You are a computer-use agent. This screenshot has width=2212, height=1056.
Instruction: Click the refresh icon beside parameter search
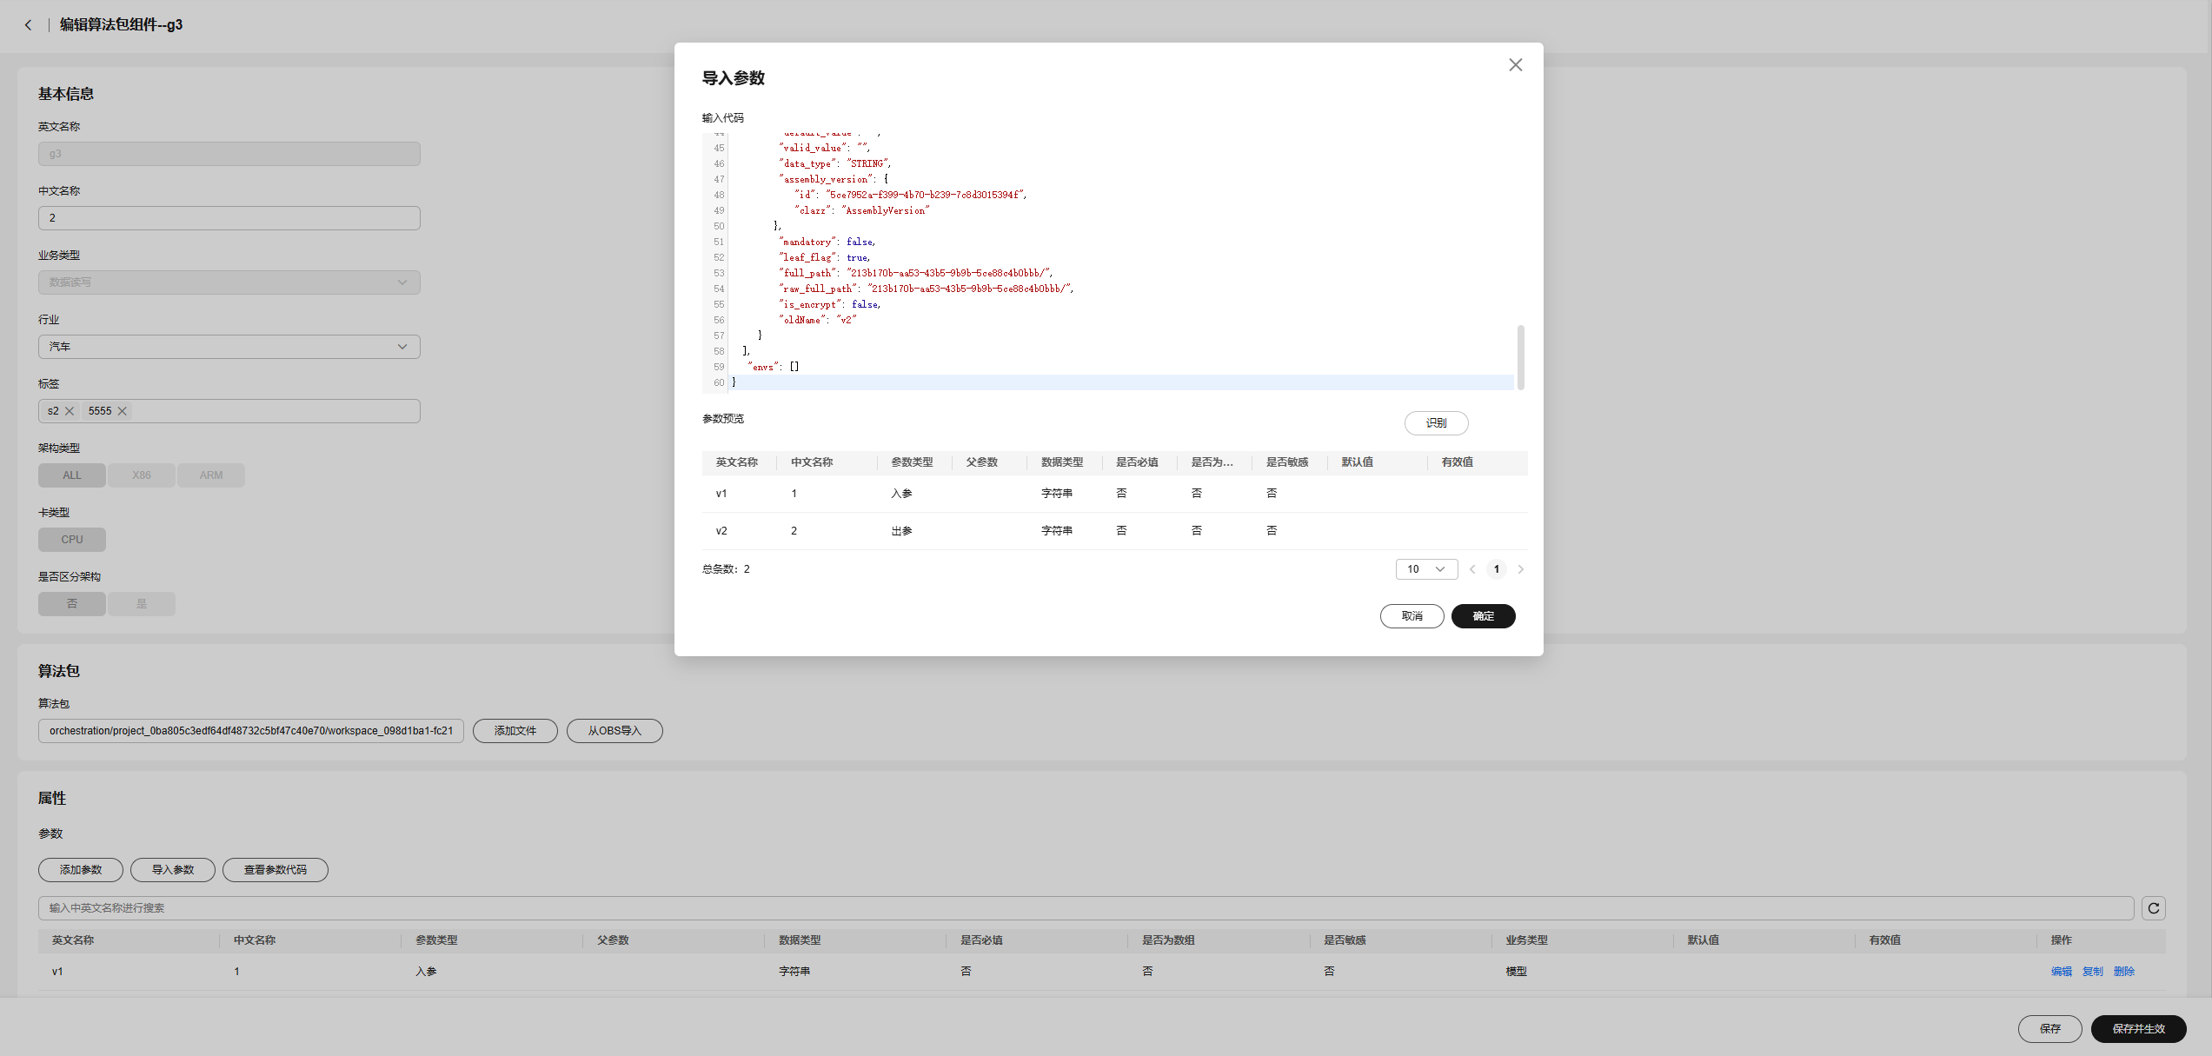[x=2153, y=908]
